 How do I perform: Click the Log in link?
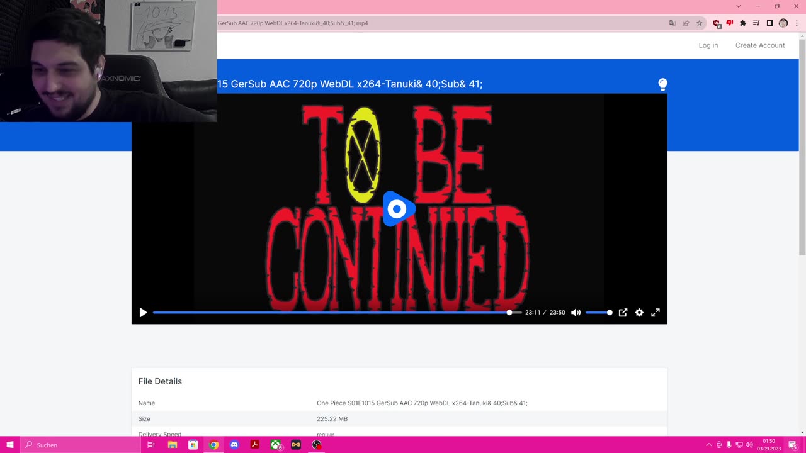[708, 45]
